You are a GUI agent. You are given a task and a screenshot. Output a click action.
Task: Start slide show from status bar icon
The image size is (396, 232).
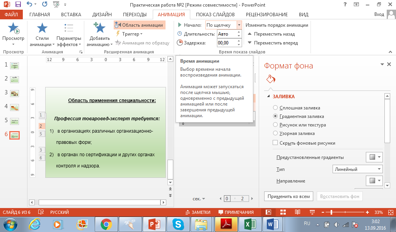[x=312, y=212]
